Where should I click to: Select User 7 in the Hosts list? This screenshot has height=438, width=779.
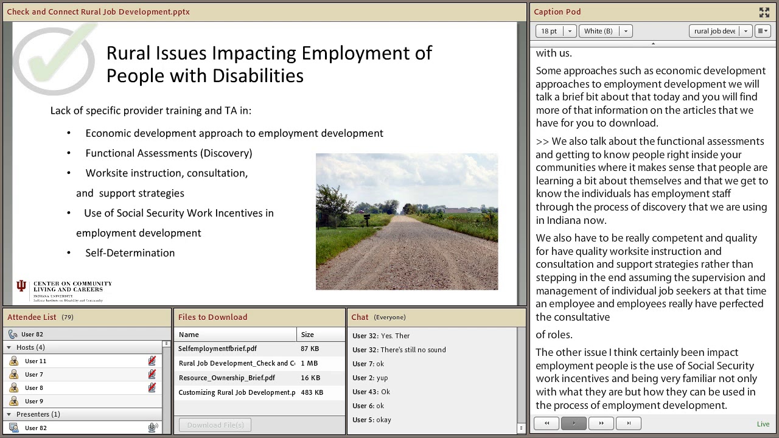click(x=83, y=374)
